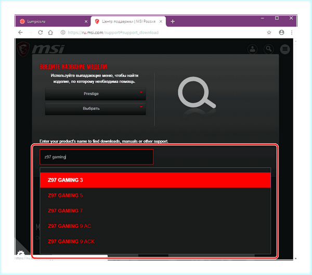The height and width of the screenshot is (275, 312).
Task: Click the address bar URL
Action: click(x=113, y=32)
